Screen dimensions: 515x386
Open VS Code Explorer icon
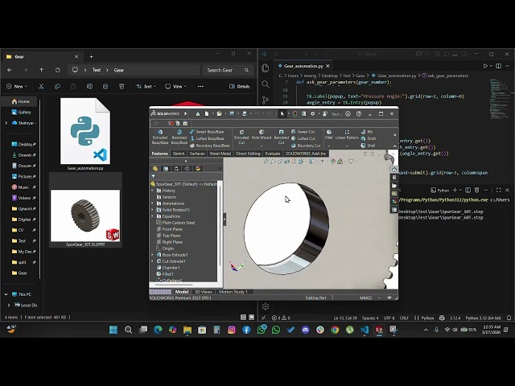[266, 68]
